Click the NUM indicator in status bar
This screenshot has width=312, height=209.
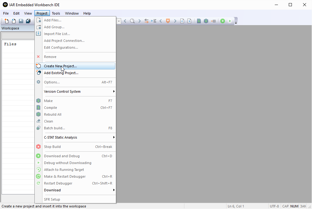click(294, 206)
